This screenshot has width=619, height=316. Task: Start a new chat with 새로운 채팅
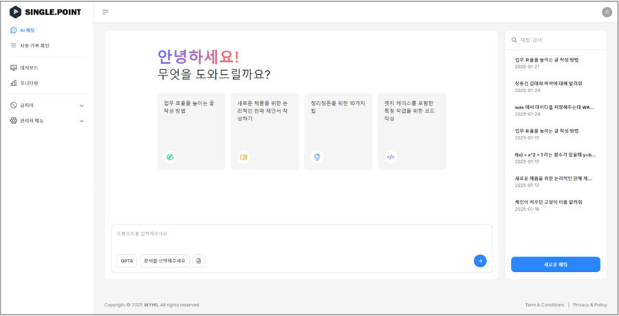click(x=555, y=264)
